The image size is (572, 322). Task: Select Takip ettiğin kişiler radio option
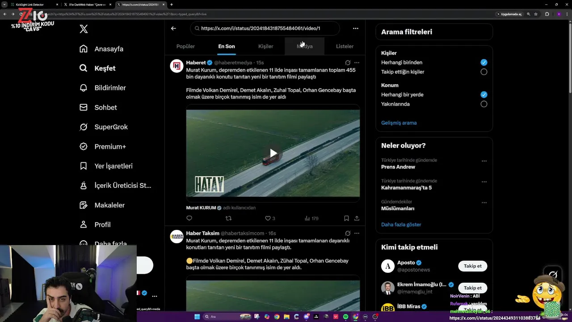click(484, 72)
